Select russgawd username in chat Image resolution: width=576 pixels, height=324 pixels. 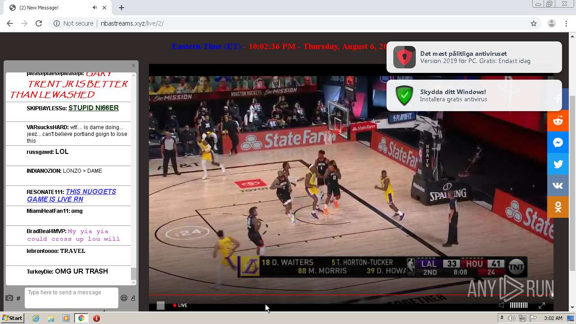point(40,152)
